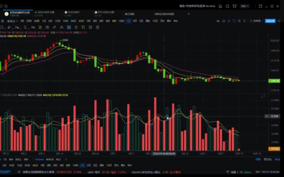This screenshot has width=284, height=177.
Task: Toggle the blue highlighted magnet tool
Action: (69, 27)
